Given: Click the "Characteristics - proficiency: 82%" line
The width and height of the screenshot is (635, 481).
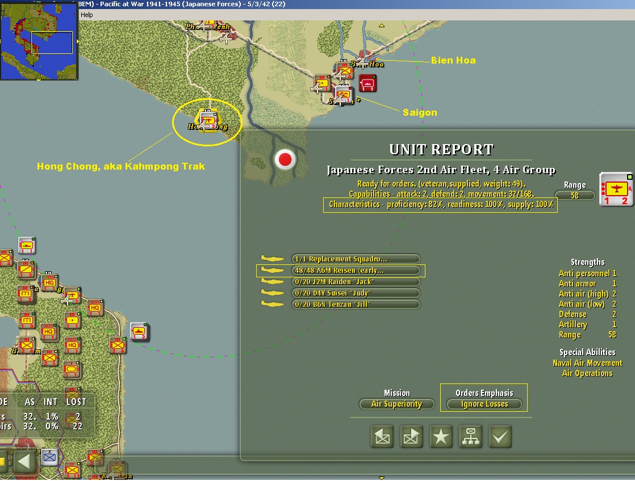Looking at the screenshot, I should (x=441, y=204).
